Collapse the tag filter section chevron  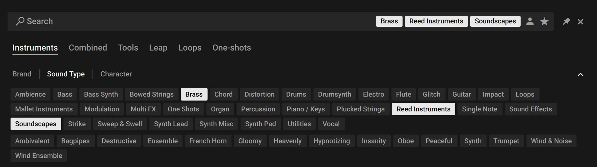pyautogui.click(x=580, y=74)
